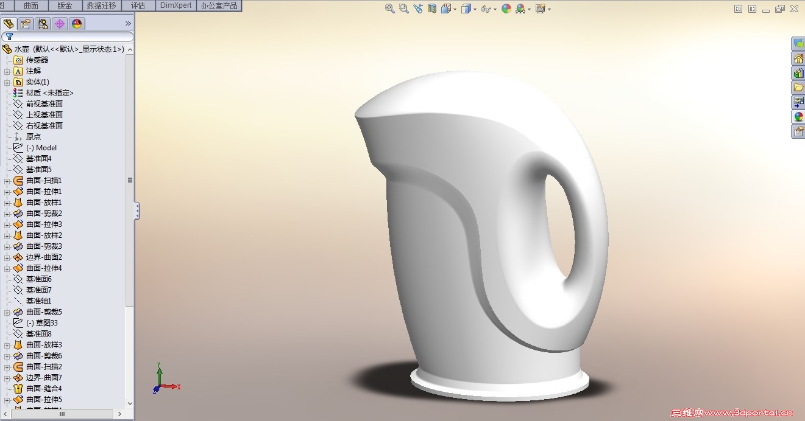805x421 pixels.
Task: Click the Edit Appearance color-ball icon
Action: 506,9
